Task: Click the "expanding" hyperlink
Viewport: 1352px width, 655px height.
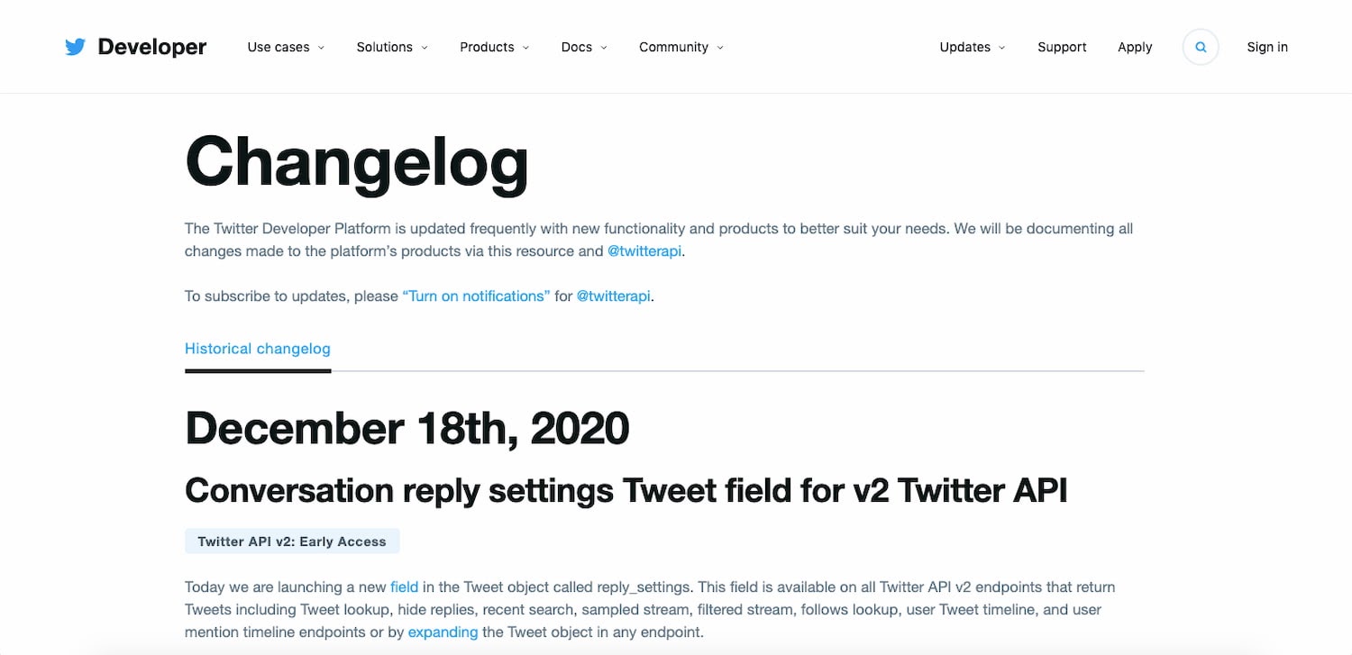Action: click(x=443, y=632)
